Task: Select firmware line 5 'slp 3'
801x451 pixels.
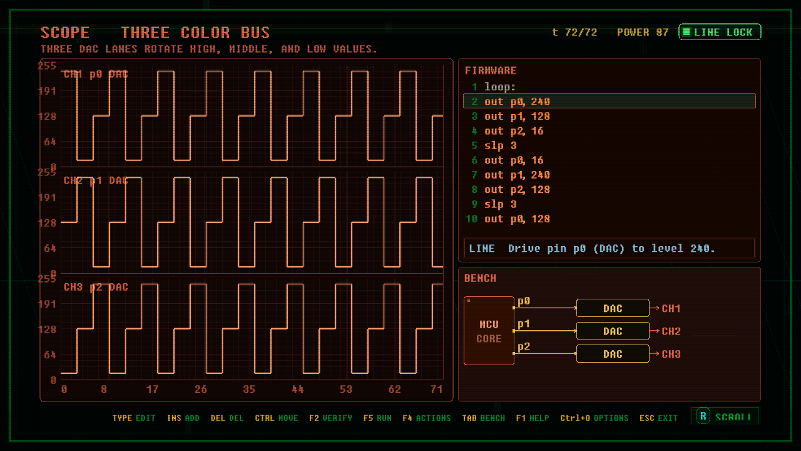Action: pos(610,145)
